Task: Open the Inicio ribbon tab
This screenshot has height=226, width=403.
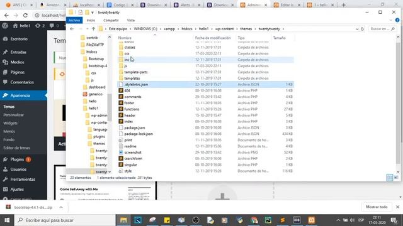Action: coord(91,20)
